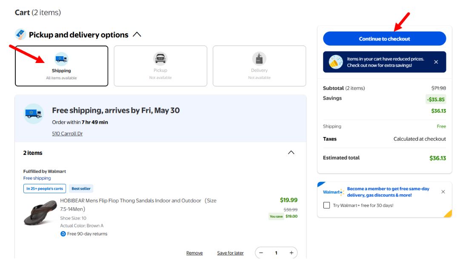Click the Free 90-day returns icon

coord(63,234)
